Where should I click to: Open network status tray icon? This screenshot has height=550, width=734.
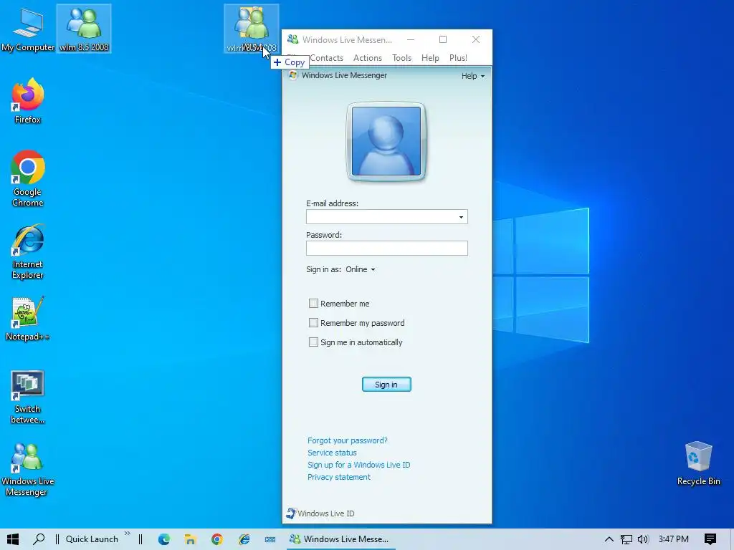point(626,539)
